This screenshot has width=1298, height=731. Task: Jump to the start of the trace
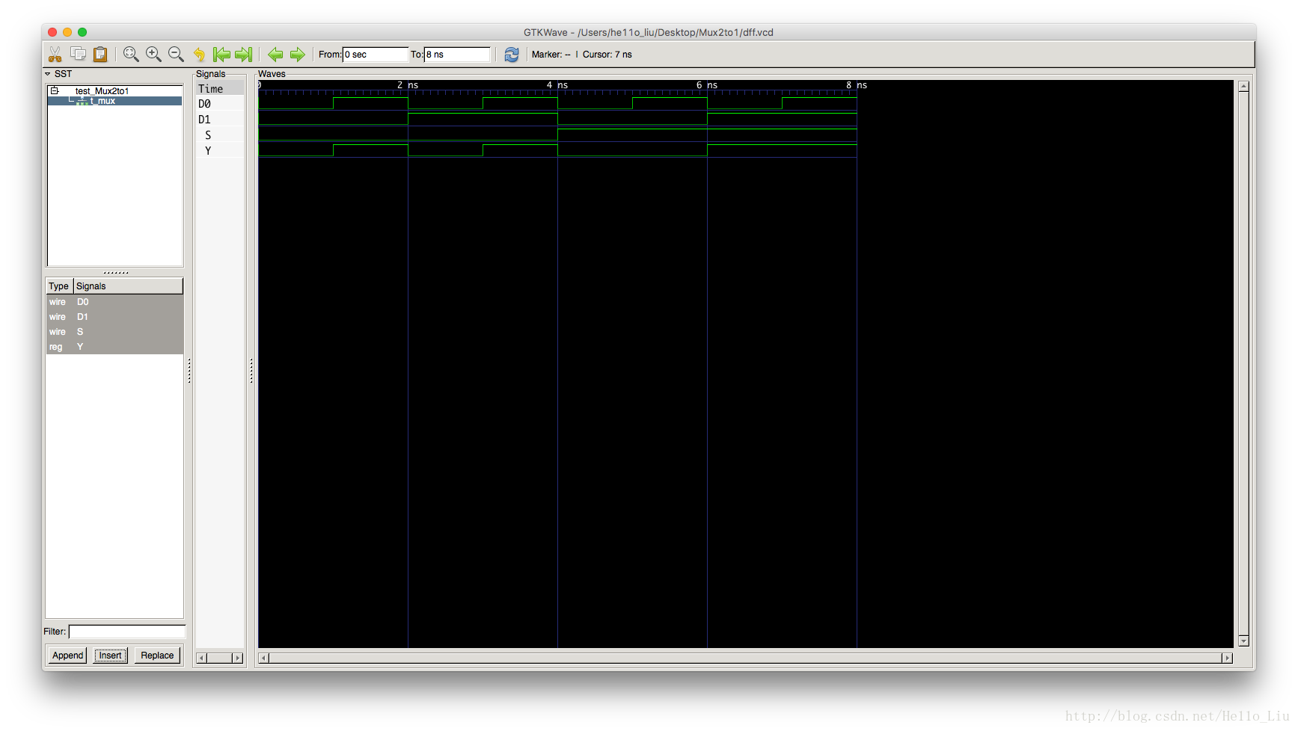click(x=221, y=55)
